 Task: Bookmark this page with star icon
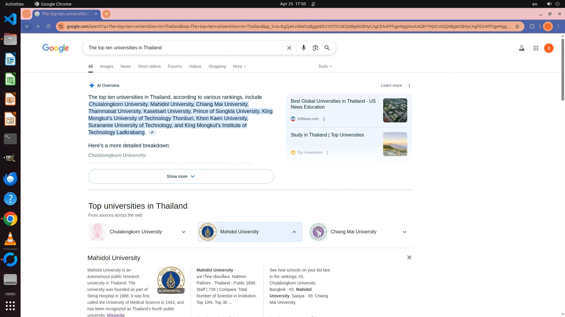(x=517, y=26)
